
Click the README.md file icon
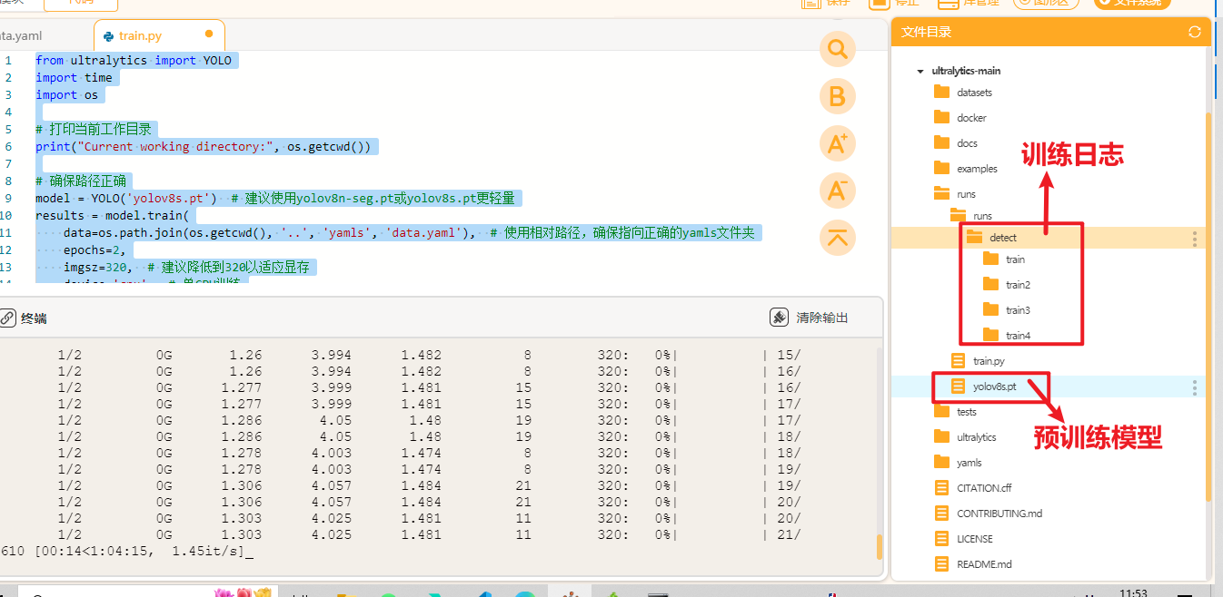pyautogui.click(x=941, y=563)
